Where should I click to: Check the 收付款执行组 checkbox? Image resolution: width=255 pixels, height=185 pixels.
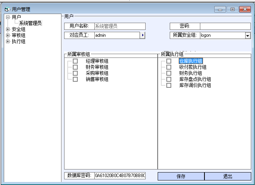point(169,67)
